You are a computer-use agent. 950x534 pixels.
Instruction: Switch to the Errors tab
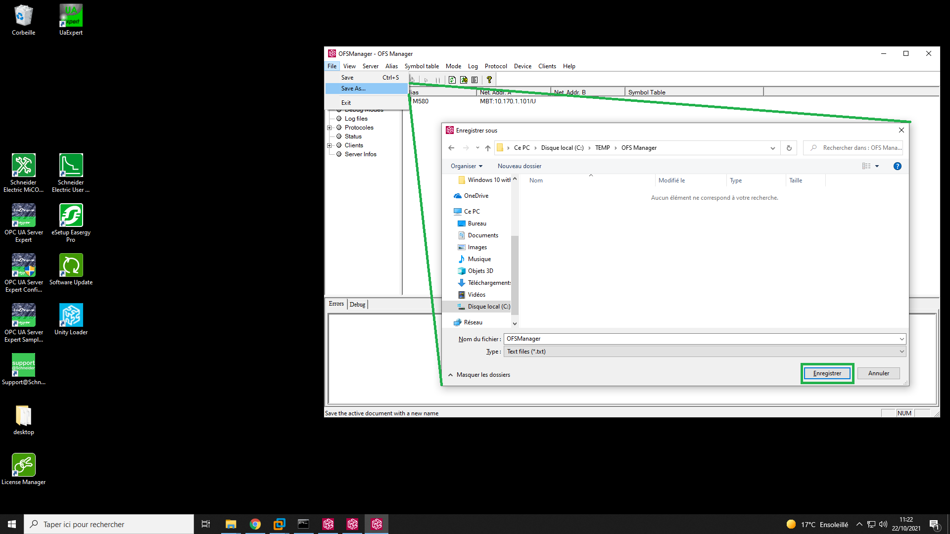point(336,304)
